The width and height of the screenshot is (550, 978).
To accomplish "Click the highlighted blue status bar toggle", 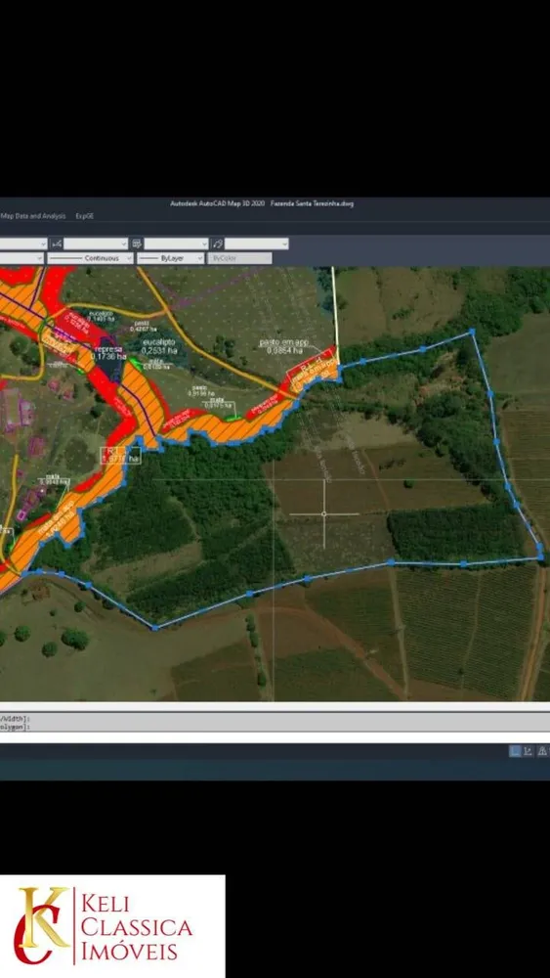I will coord(515,751).
